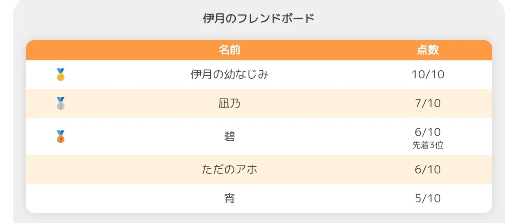Select the name 碧 in third place
Screen dimensions: 518x223
[230, 136]
